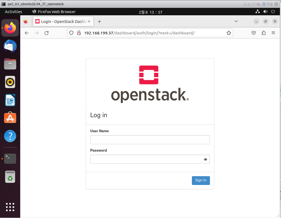Restore down the Firefox window
The height and width of the screenshot is (218, 281).
point(266,22)
